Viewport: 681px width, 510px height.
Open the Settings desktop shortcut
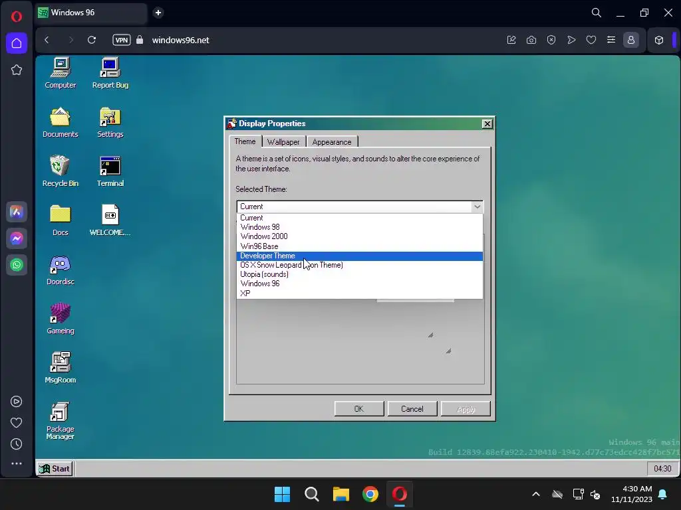coord(110,122)
